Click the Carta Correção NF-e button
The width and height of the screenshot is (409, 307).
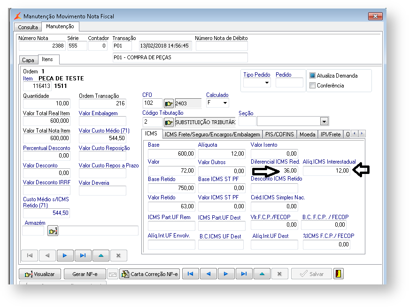150,274
